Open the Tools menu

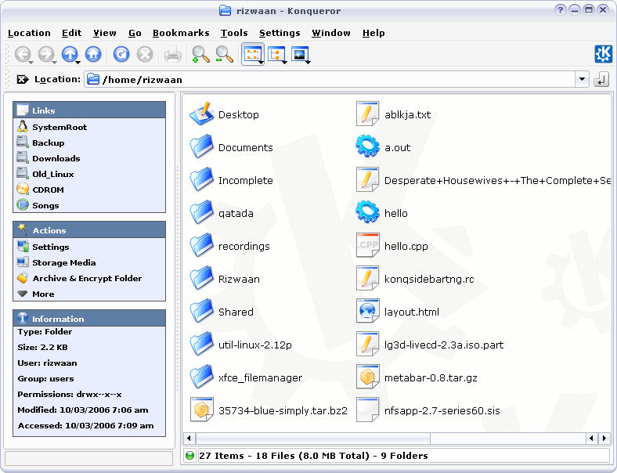pos(234,33)
